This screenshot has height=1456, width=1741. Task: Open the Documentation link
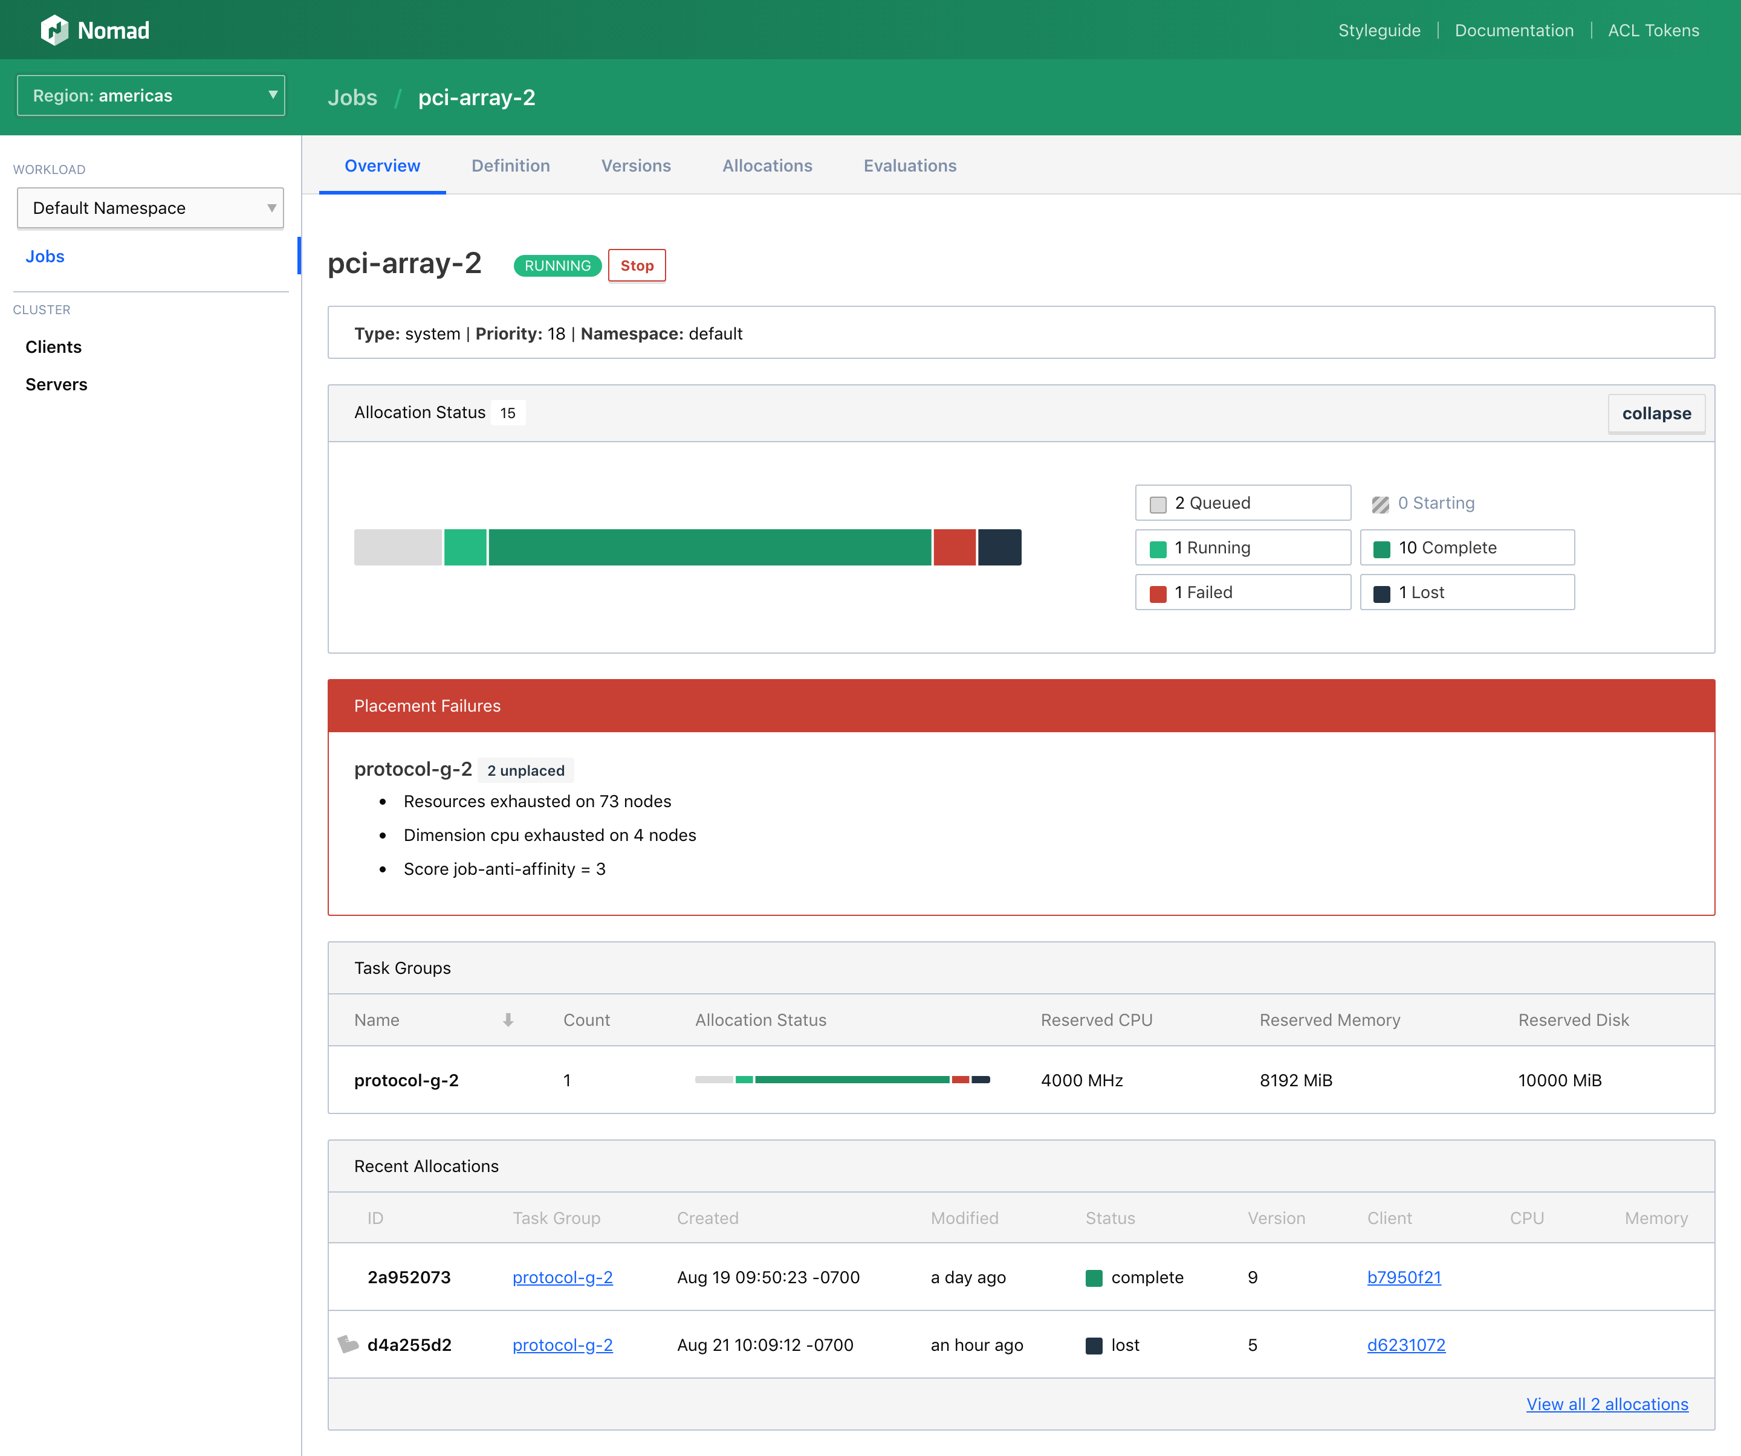tap(1514, 31)
